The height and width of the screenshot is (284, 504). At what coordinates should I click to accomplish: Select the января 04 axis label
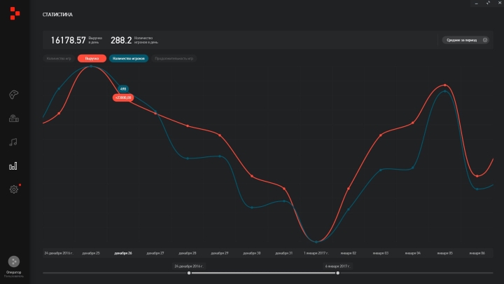(413, 253)
